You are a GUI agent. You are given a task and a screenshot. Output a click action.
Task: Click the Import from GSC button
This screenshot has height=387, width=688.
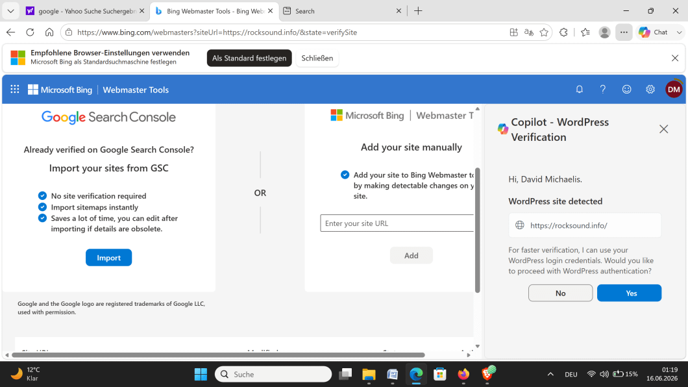pyautogui.click(x=109, y=258)
